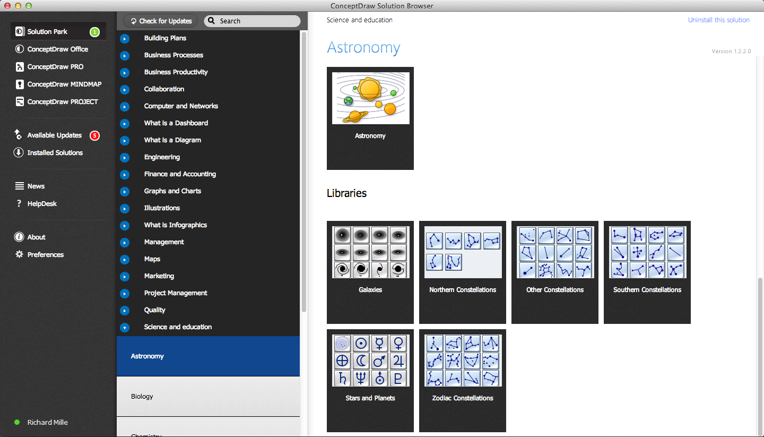Open the Zodiac Constellations library
Screen dimensions: 764x437
coord(463,381)
